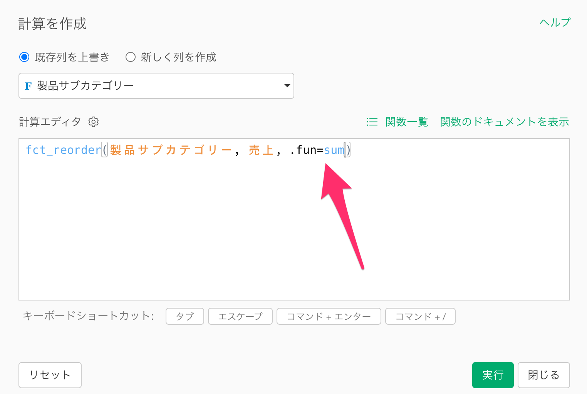Run the calculation with 実行 button

pos(493,375)
